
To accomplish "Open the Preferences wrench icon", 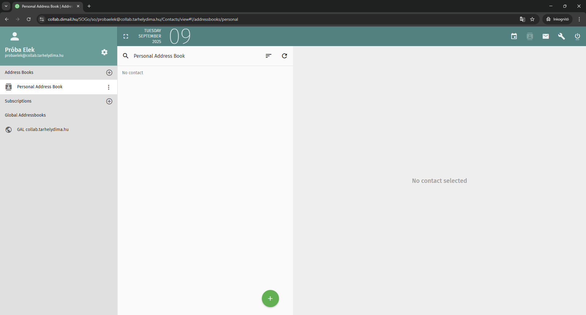I will [562, 36].
